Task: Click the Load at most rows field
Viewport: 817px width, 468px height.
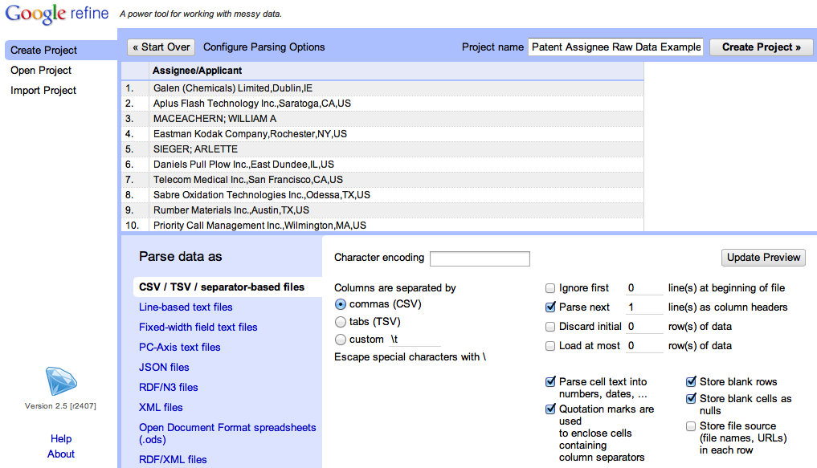Action: (x=644, y=346)
